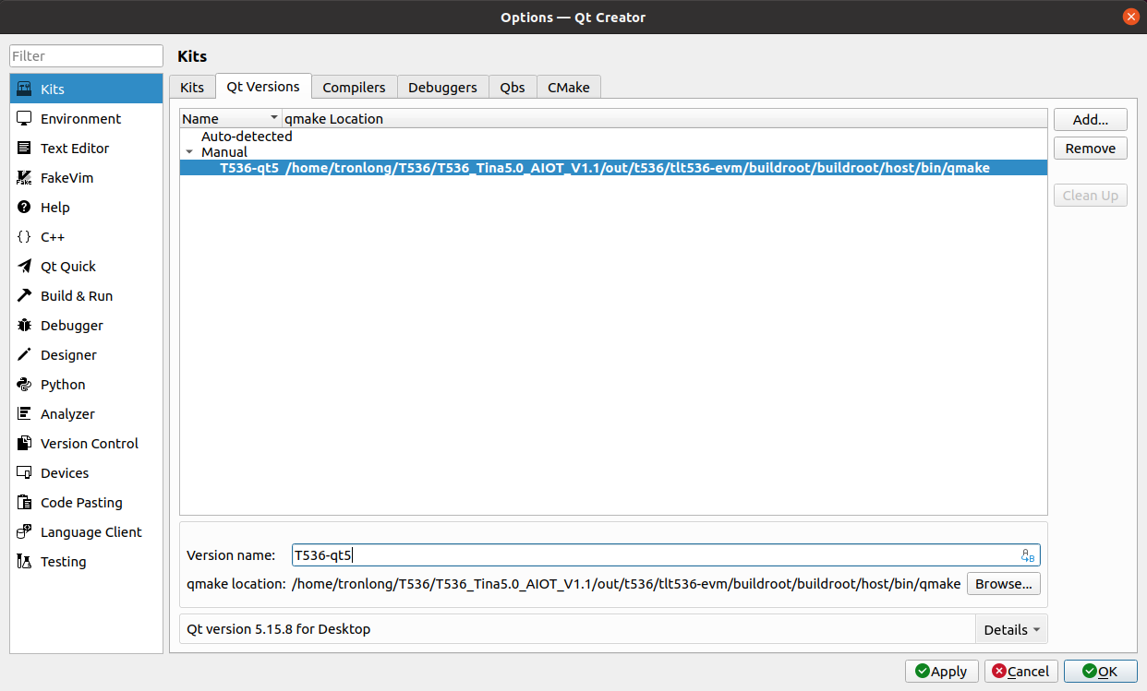This screenshot has height=691, width=1147.
Task: Switch to the Debuggers tab
Action: pos(442,87)
